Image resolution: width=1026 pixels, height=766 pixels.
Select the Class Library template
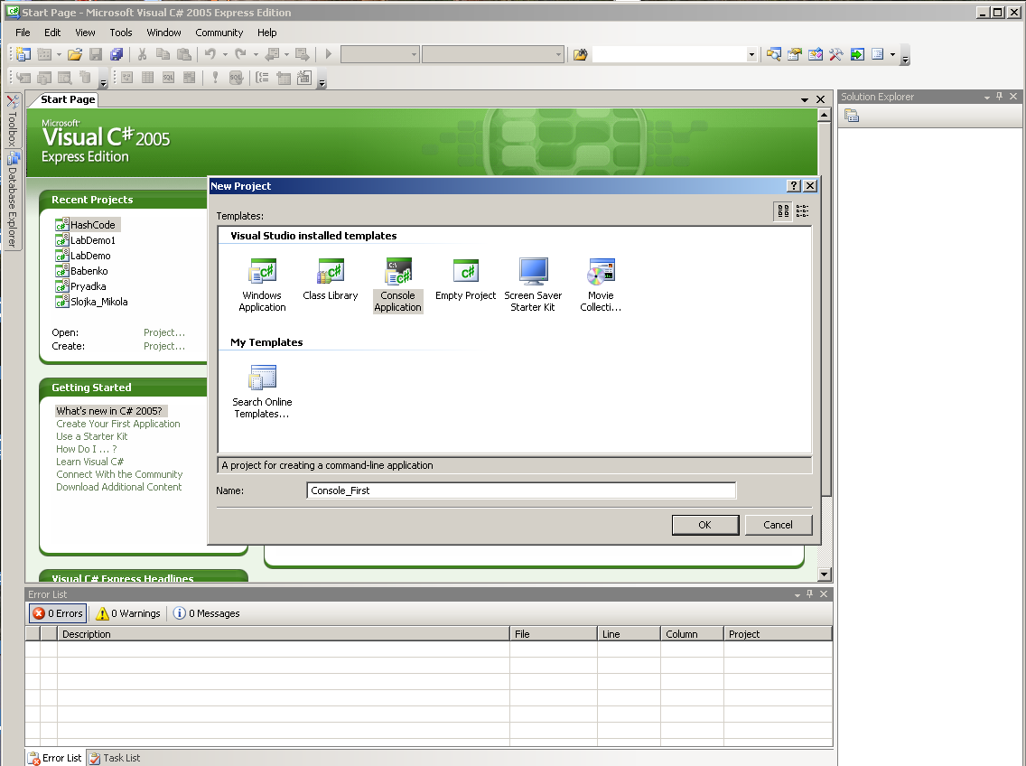point(331,279)
